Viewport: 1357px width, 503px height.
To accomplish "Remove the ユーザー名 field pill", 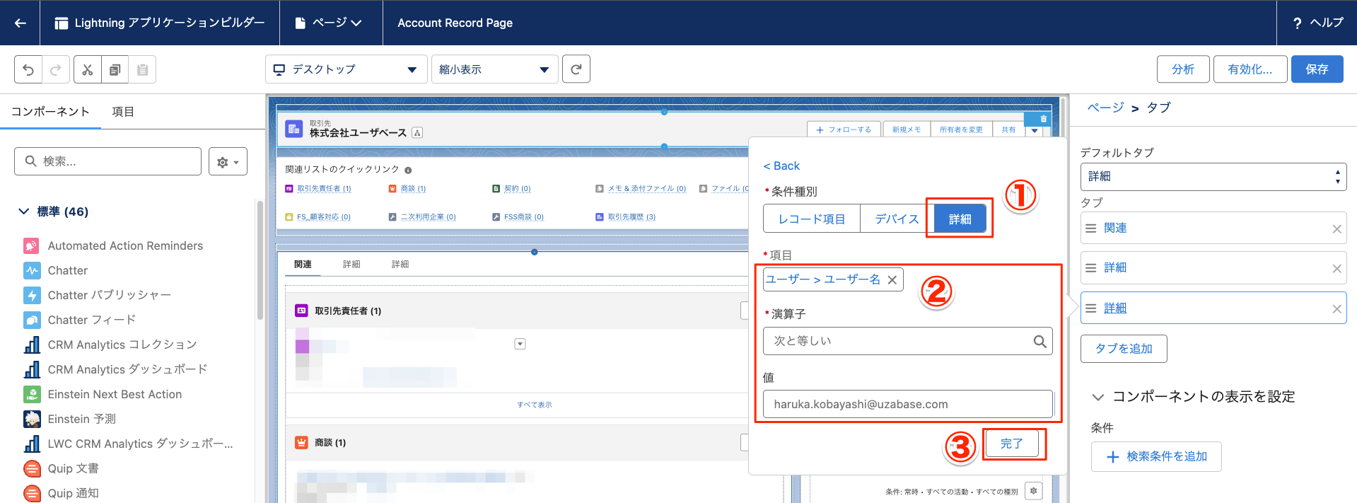I will coord(892,280).
